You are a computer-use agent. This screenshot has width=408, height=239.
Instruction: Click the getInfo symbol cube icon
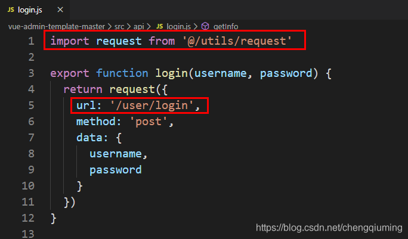[x=205, y=26]
